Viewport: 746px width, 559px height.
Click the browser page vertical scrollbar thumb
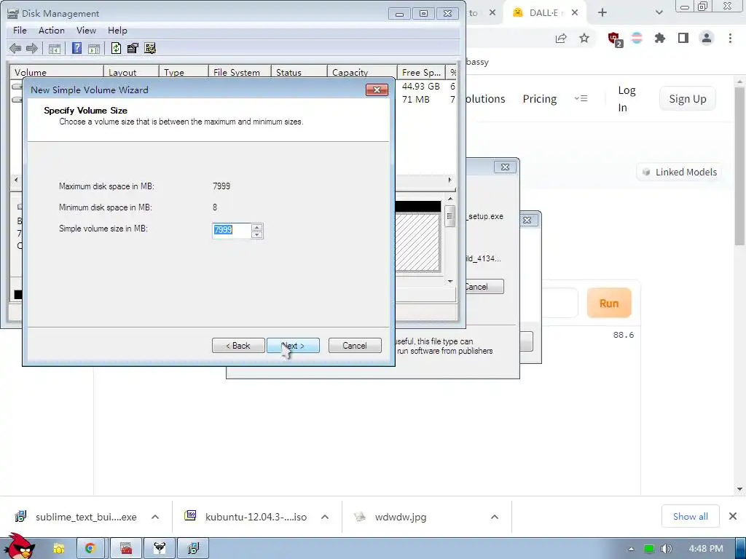click(x=739, y=167)
